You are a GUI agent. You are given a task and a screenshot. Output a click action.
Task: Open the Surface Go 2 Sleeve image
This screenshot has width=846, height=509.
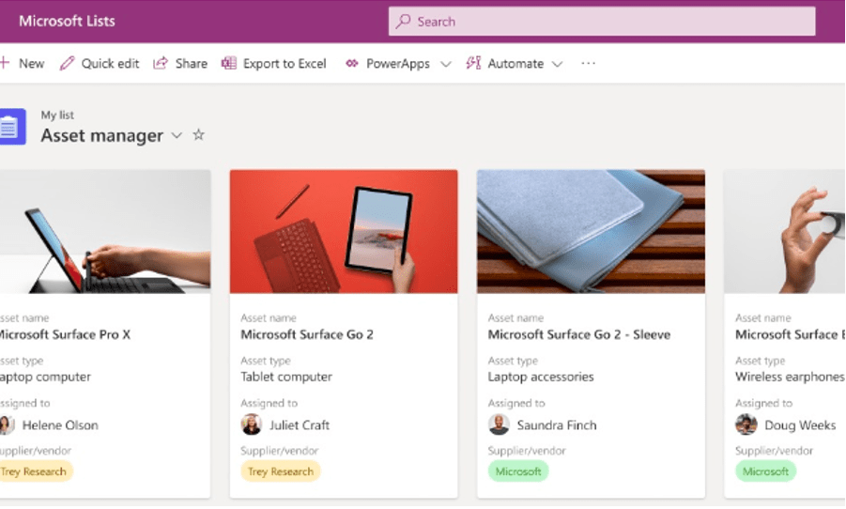(591, 232)
